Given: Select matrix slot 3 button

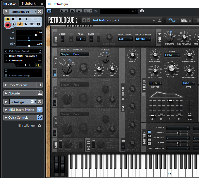Looking at the screenshot, I should tap(149, 140).
